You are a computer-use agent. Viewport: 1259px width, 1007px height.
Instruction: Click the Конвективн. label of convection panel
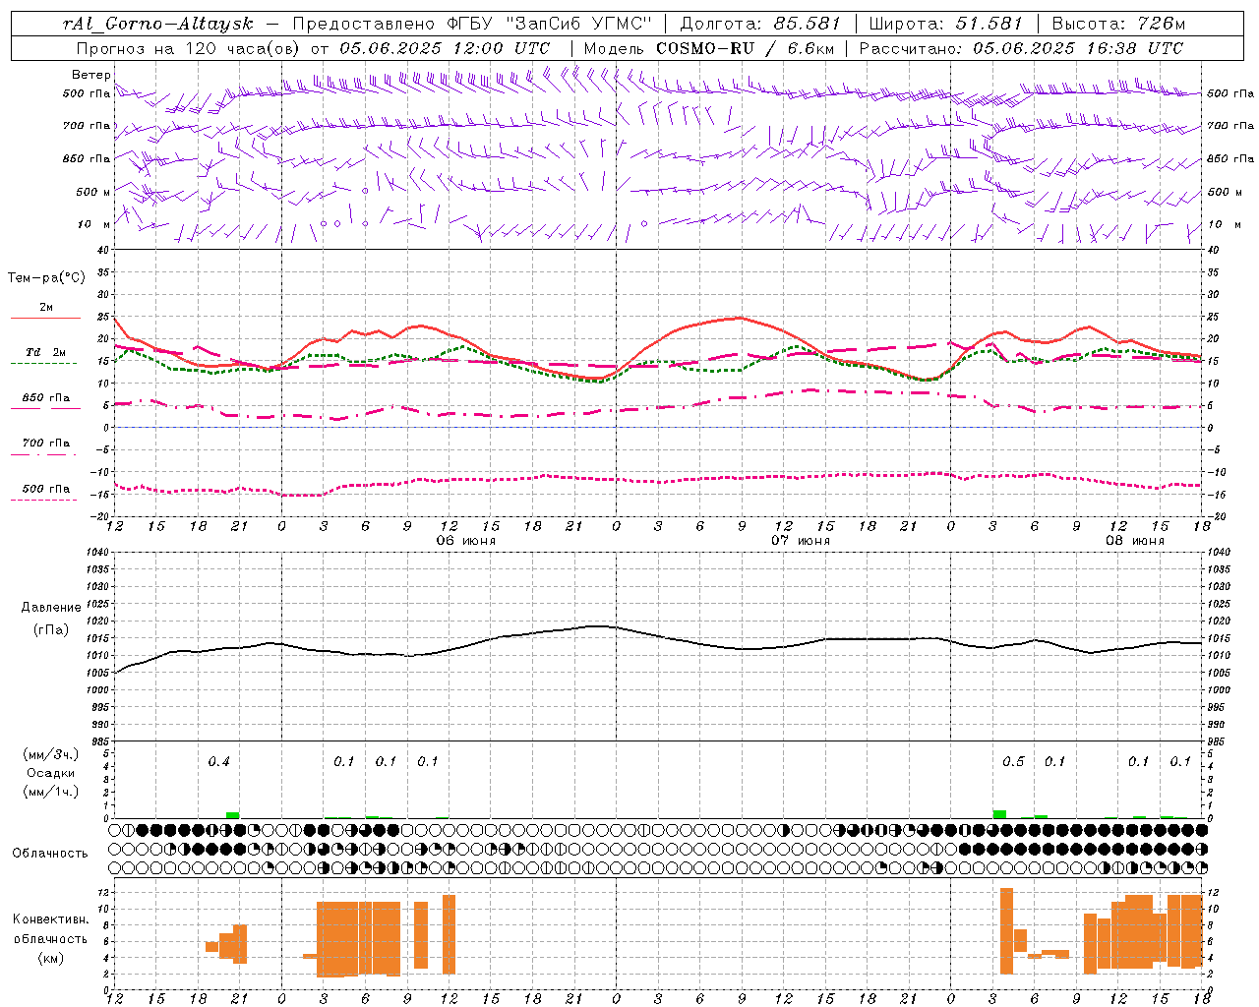coord(50,919)
